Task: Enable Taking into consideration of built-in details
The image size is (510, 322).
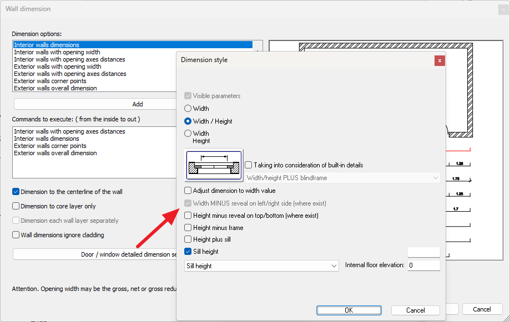Action: point(249,165)
